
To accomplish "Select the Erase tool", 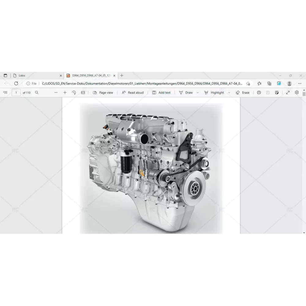I will click(x=242, y=92).
